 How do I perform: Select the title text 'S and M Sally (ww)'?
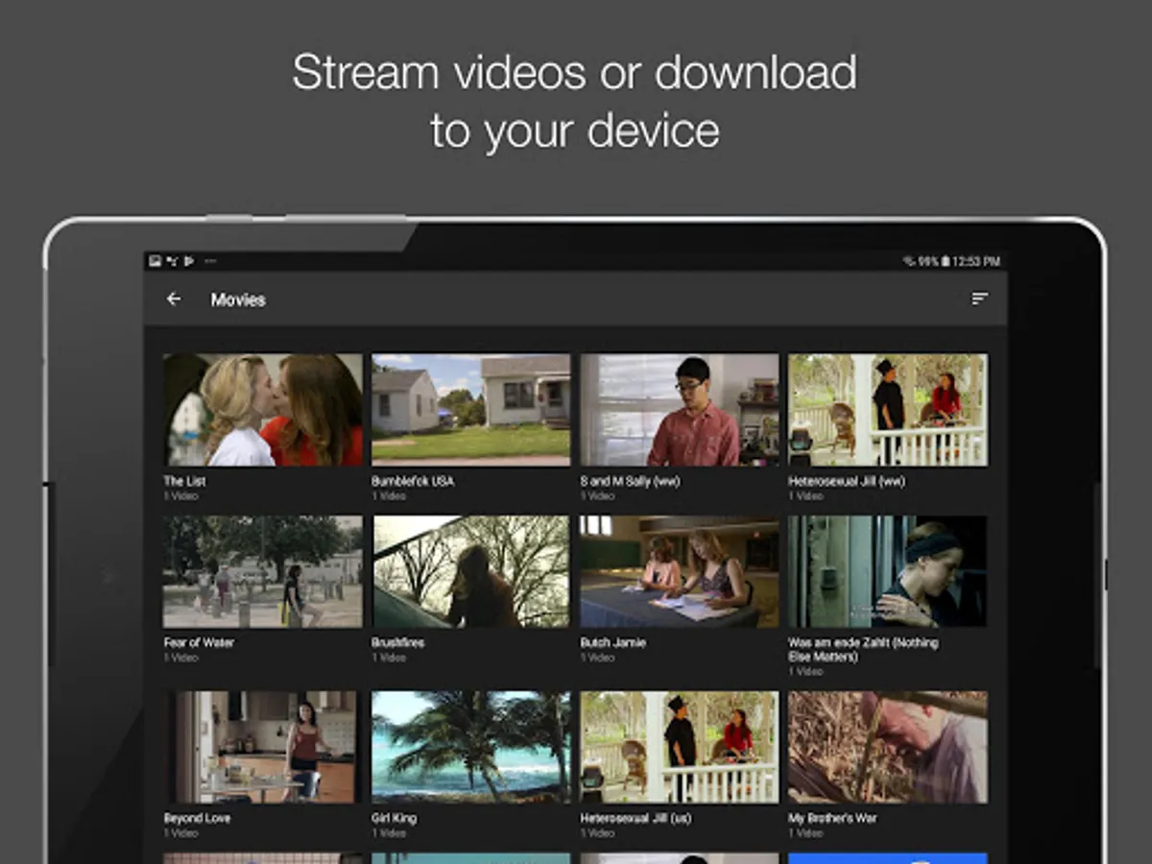coord(630,481)
